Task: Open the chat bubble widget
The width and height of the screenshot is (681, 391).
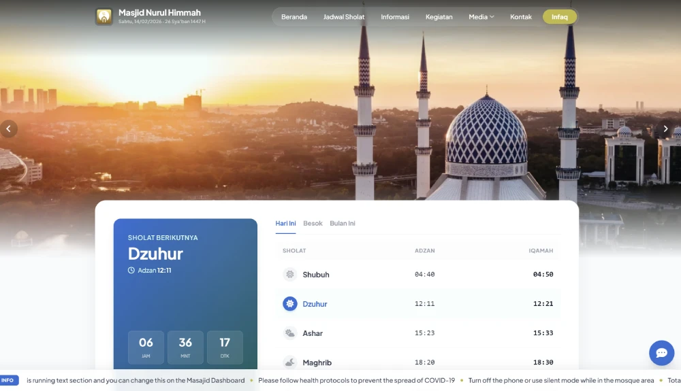Action: [x=661, y=353]
